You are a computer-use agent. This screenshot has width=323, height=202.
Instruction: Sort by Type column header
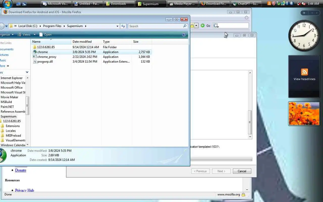(x=117, y=42)
